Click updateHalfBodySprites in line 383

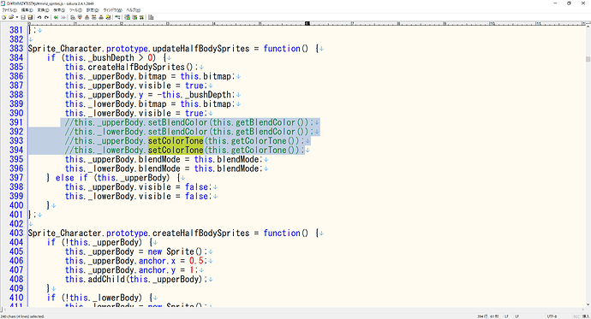[x=201, y=49]
